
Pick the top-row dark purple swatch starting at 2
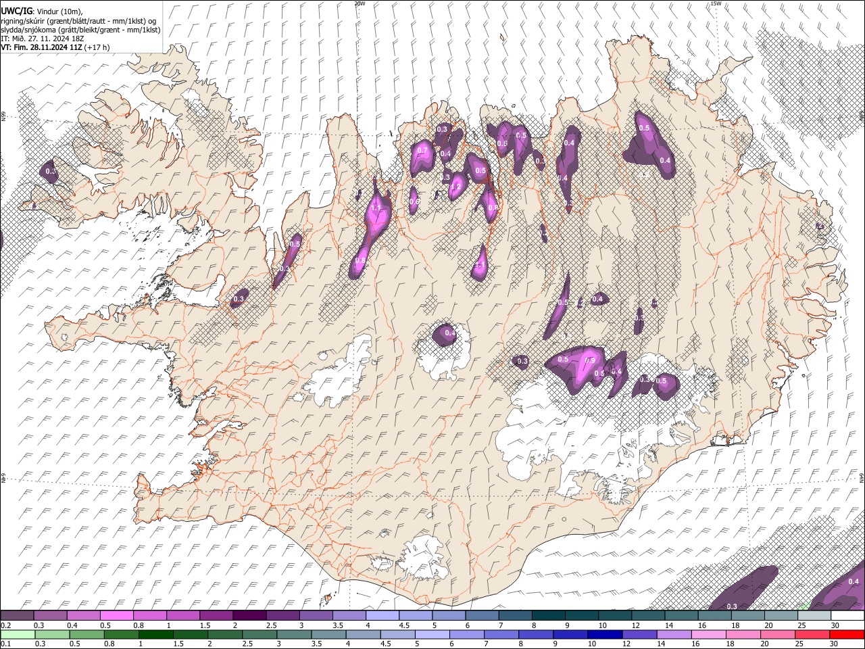[249, 616]
